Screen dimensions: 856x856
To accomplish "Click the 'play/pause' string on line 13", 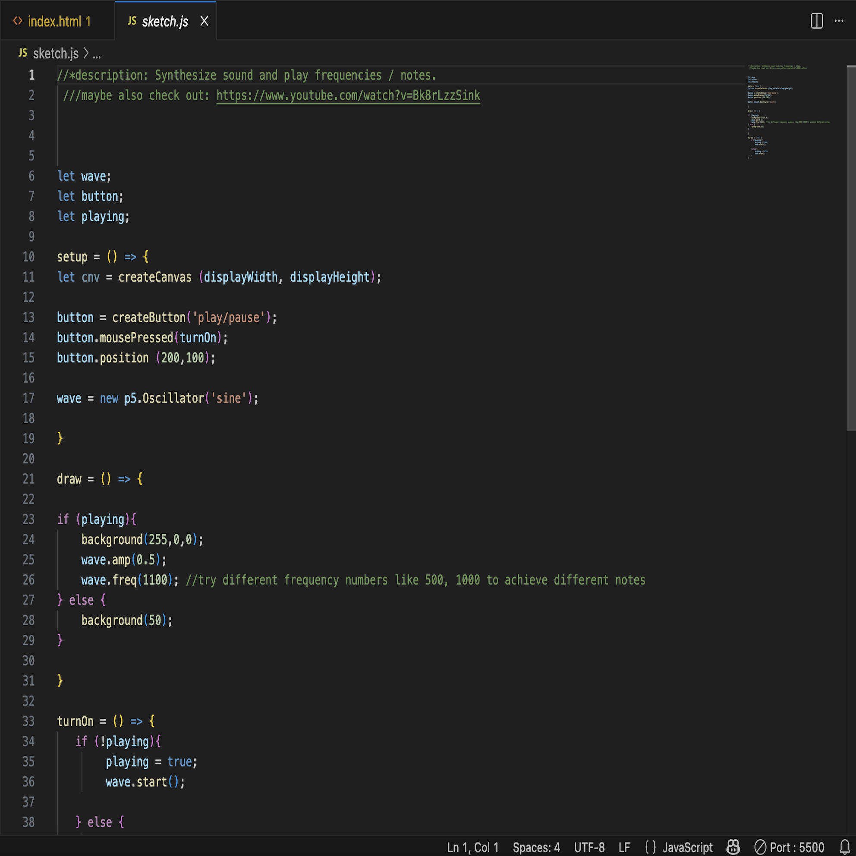I will (228, 317).
